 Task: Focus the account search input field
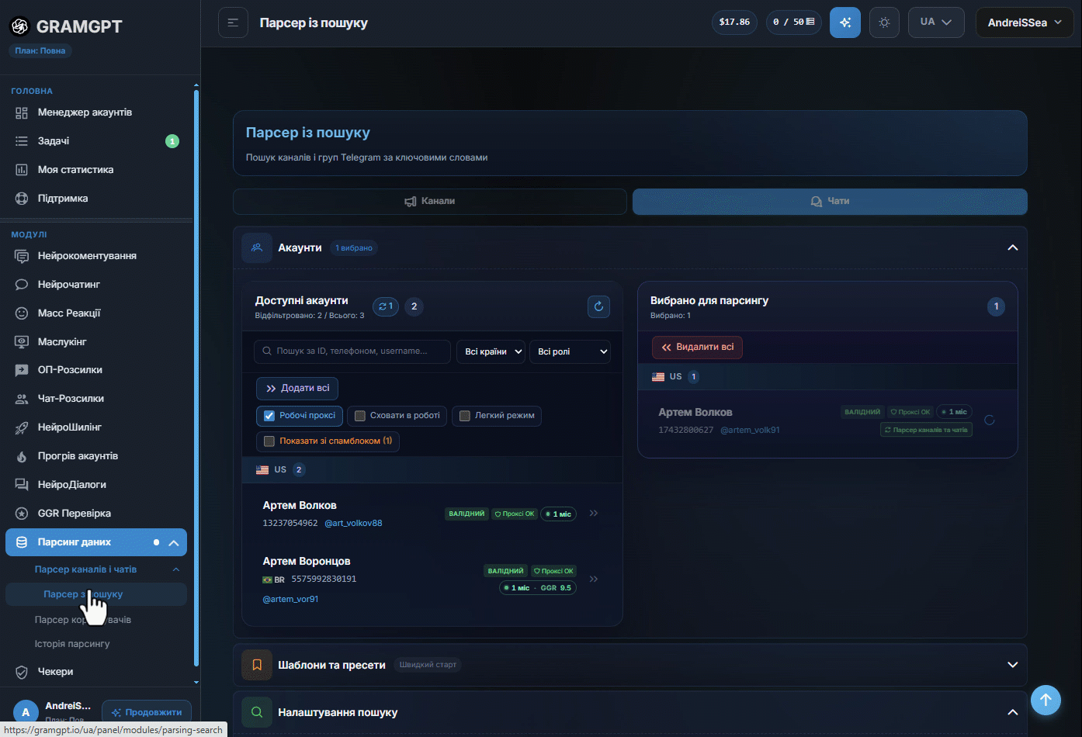coord(352,351)
